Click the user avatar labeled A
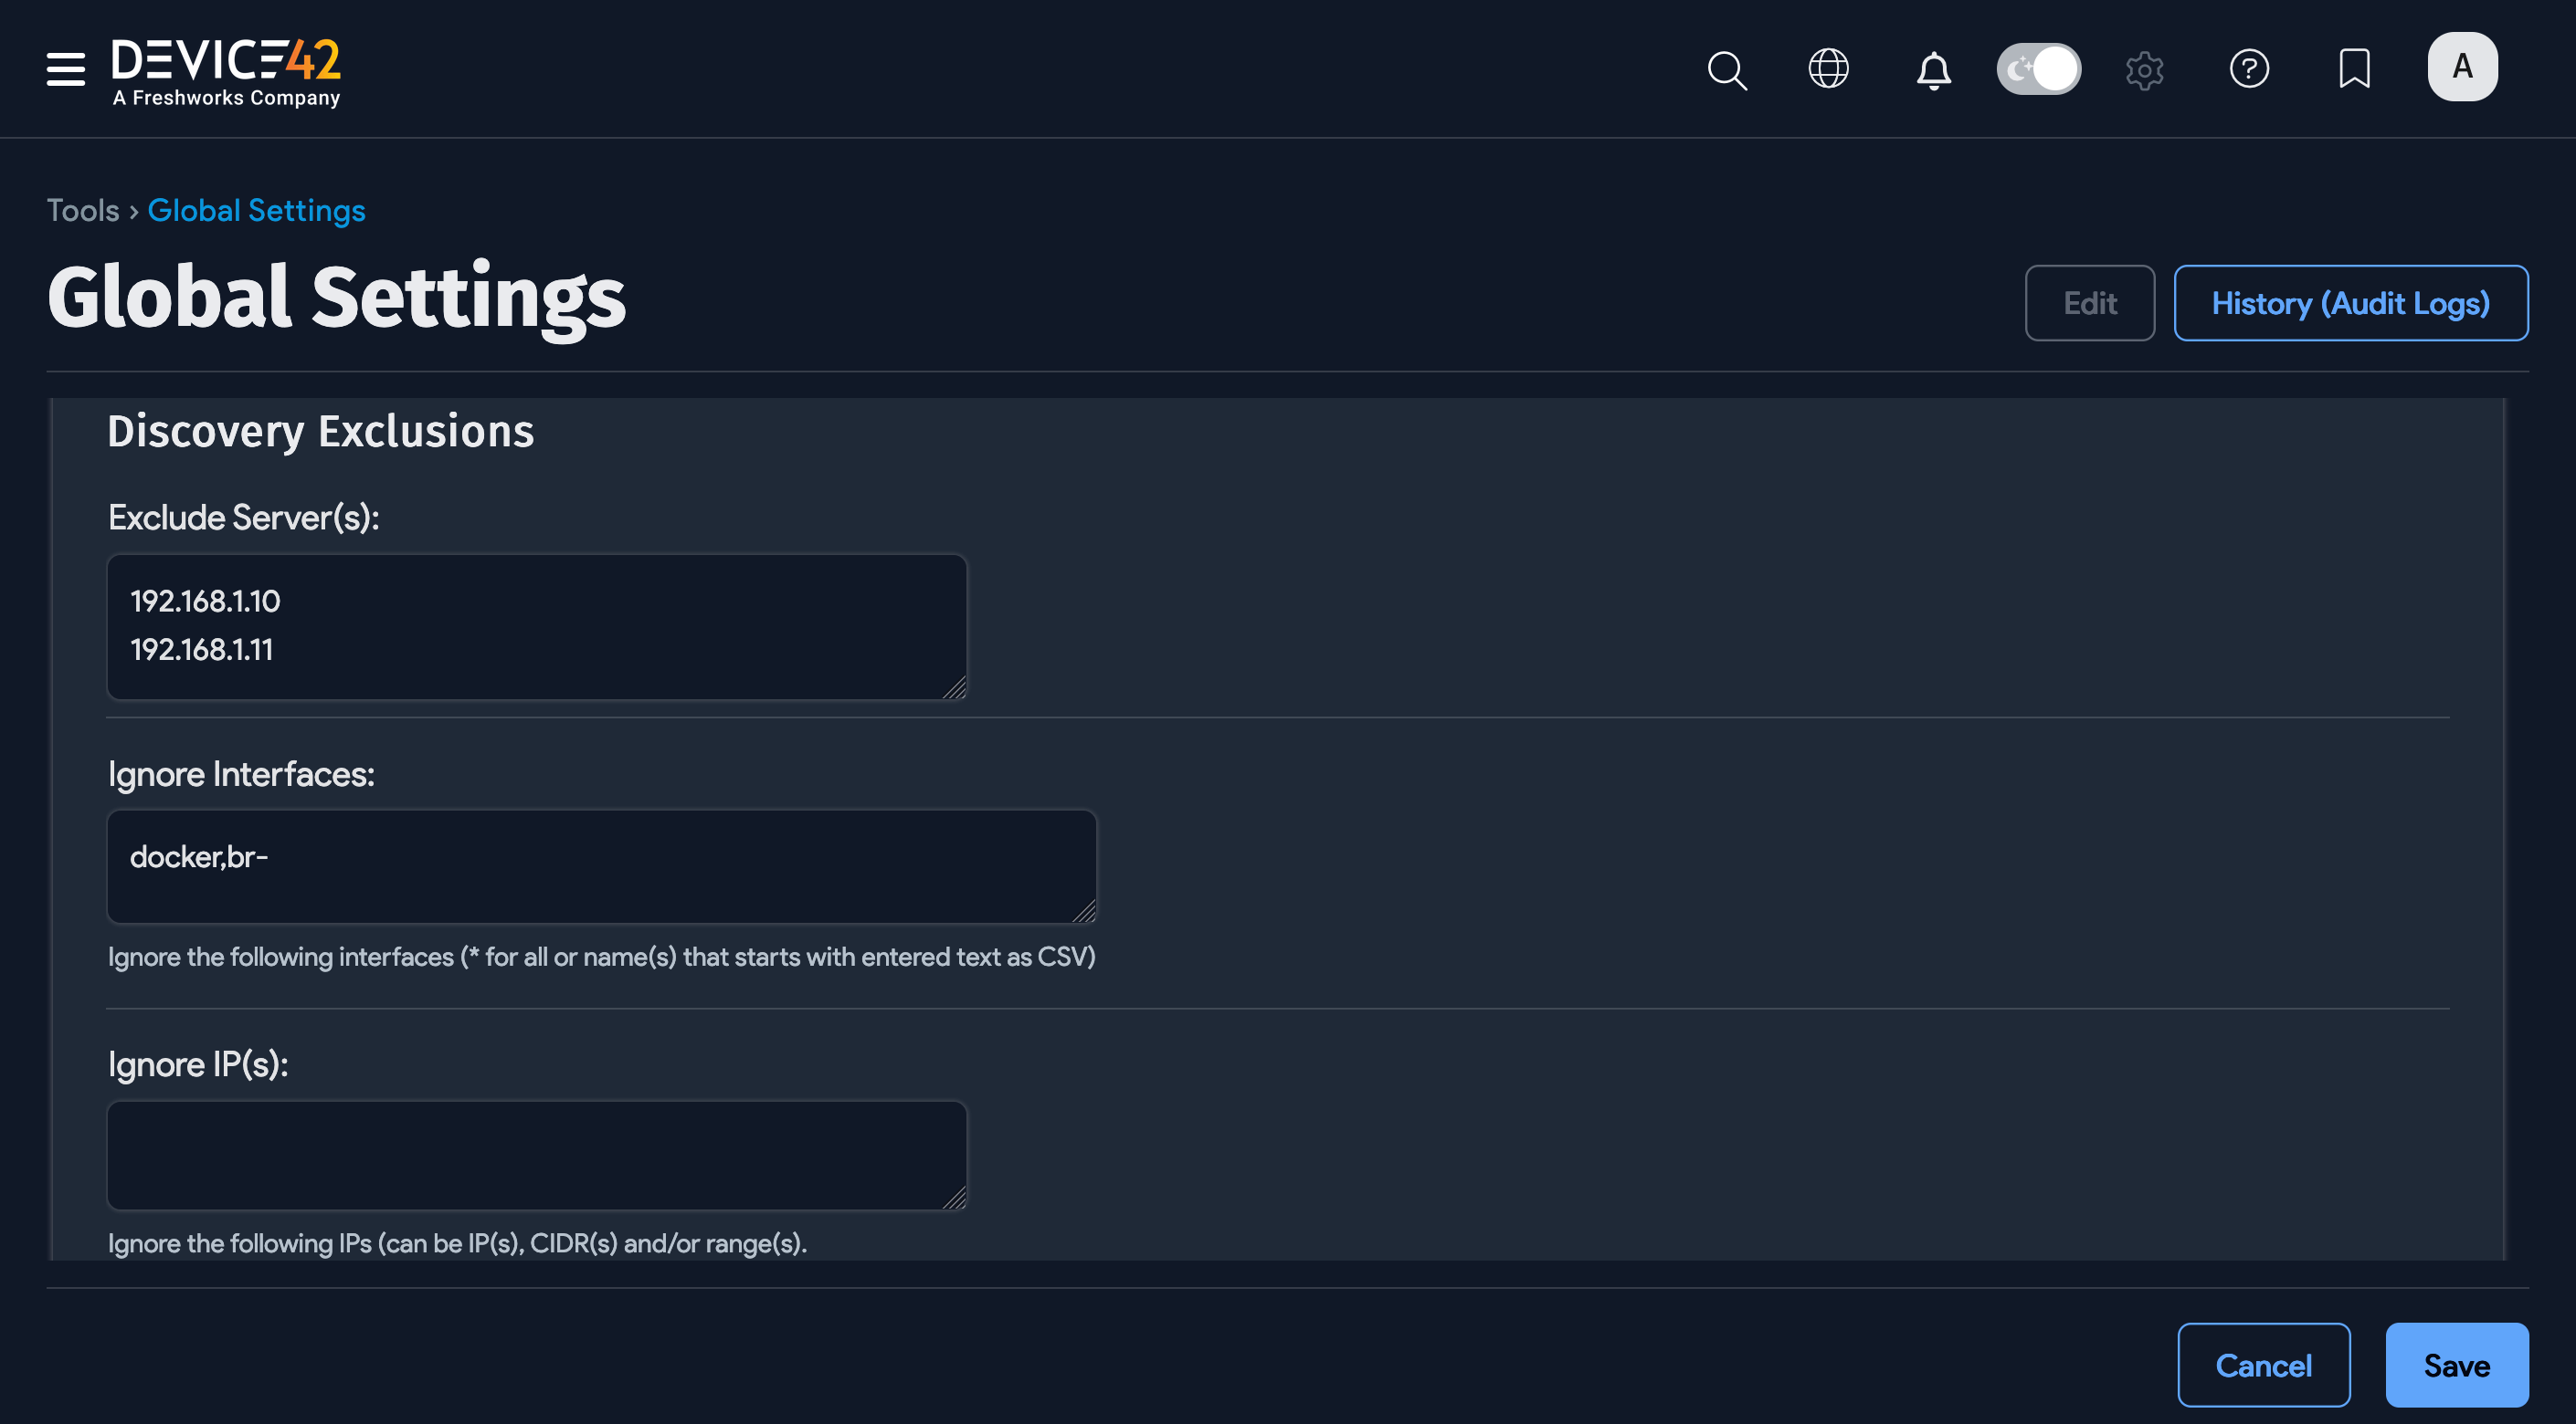This screenshot has height=1424, width=2576. 2462,66
